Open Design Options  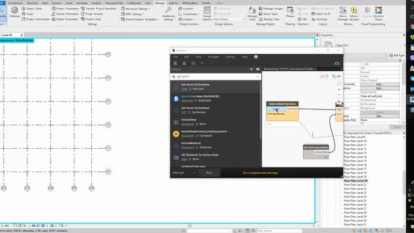(207, 14)
